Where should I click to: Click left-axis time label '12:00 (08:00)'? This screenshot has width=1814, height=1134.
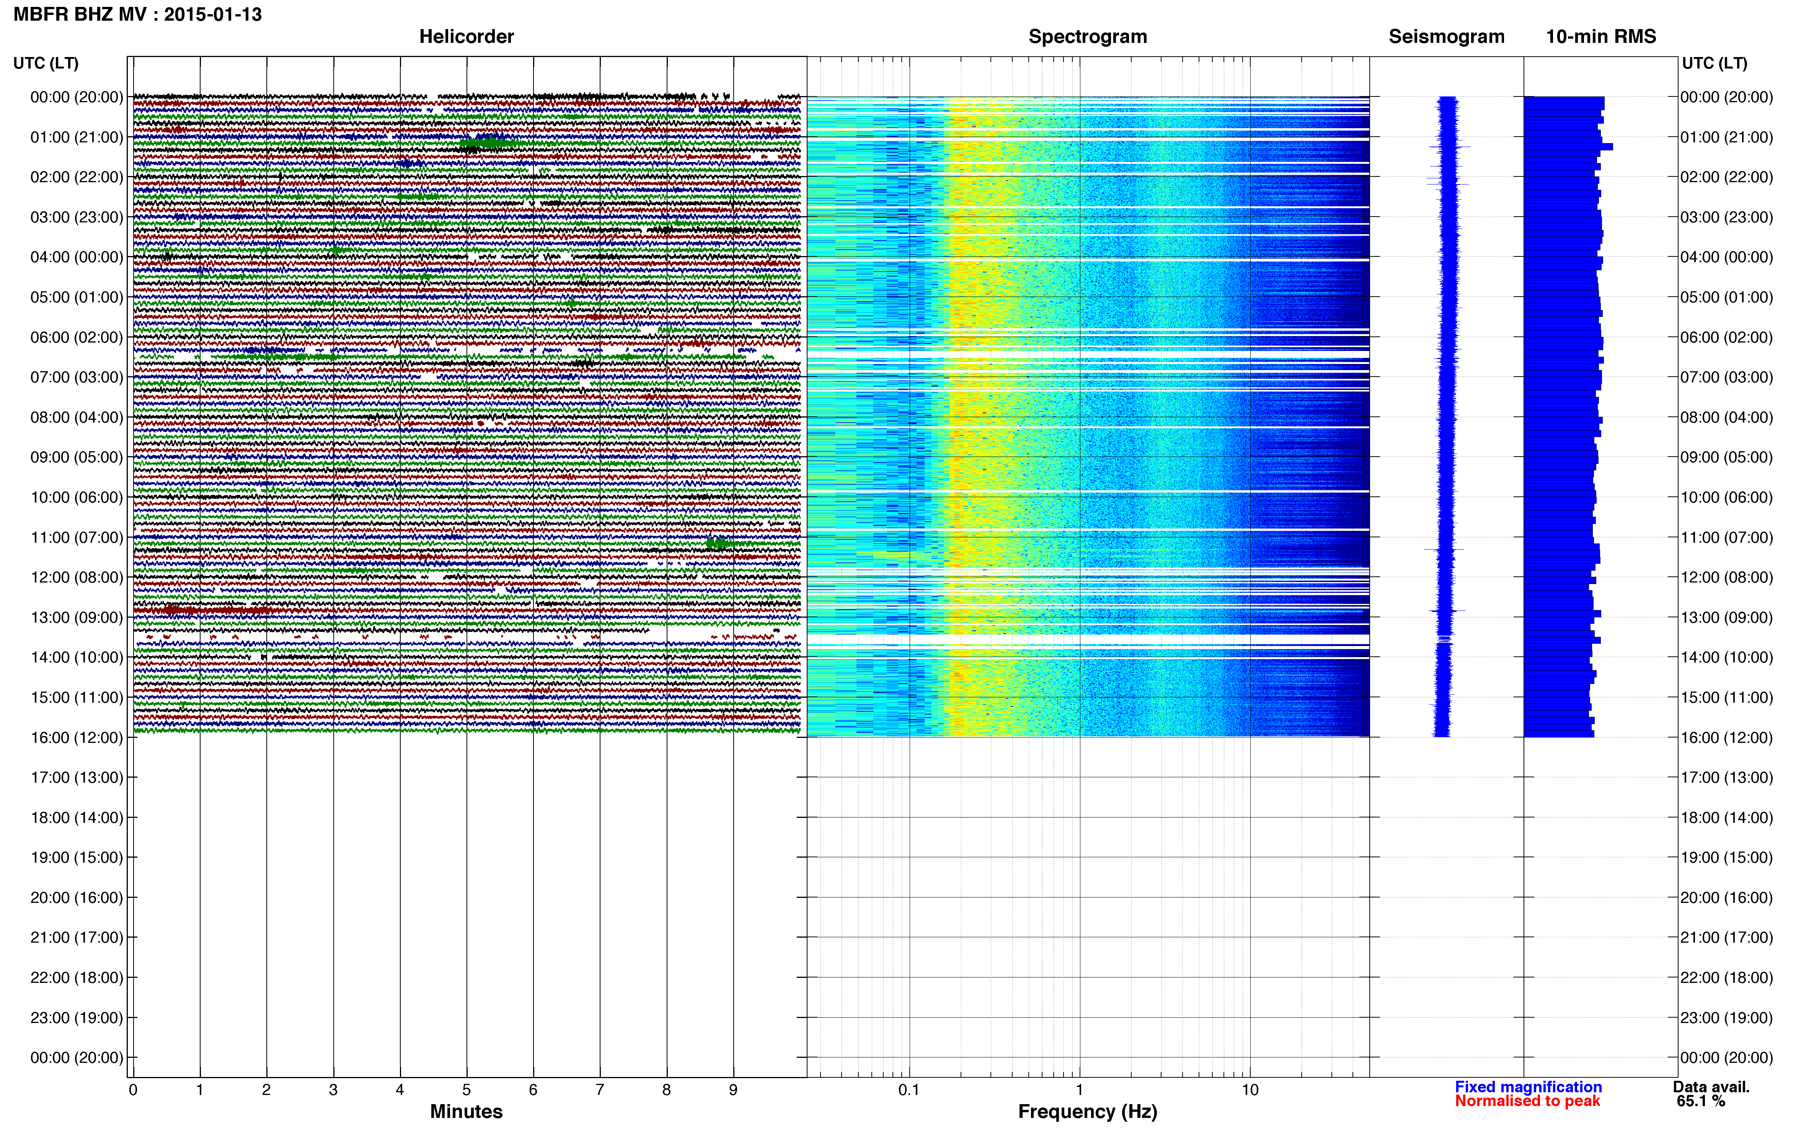[77, 578]
